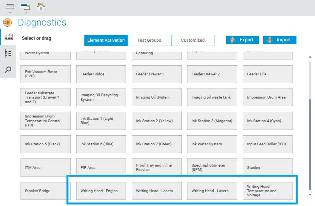
Task: Open the PIP Area tile
Action: [x=101, y=167]
